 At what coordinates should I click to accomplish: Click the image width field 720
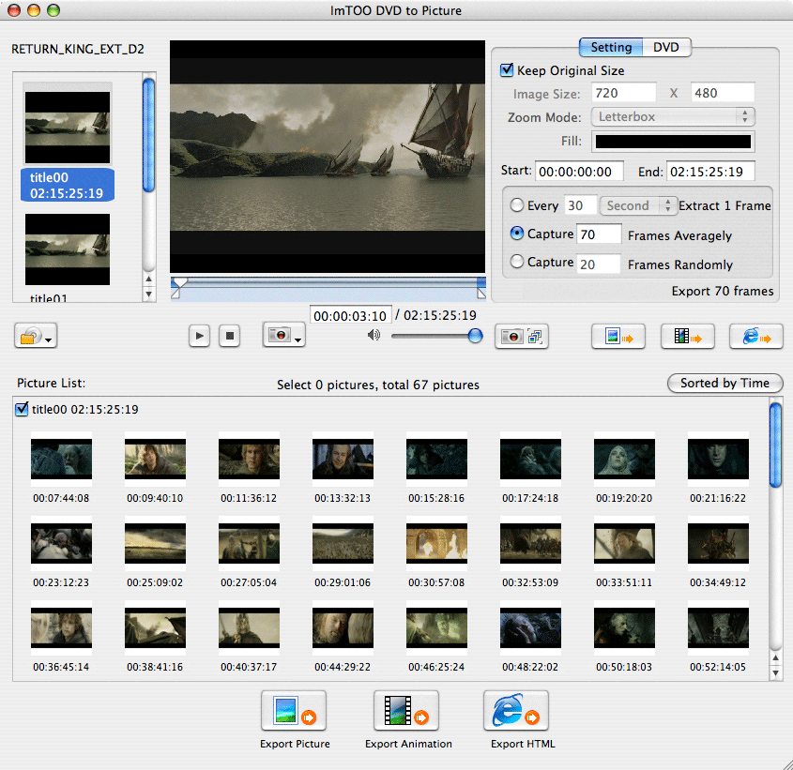pos(623,93)
